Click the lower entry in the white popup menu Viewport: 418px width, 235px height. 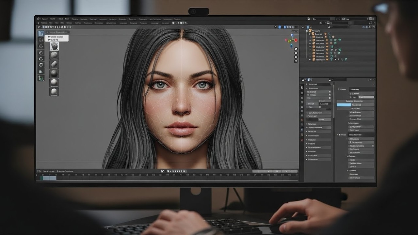point(53,40)
